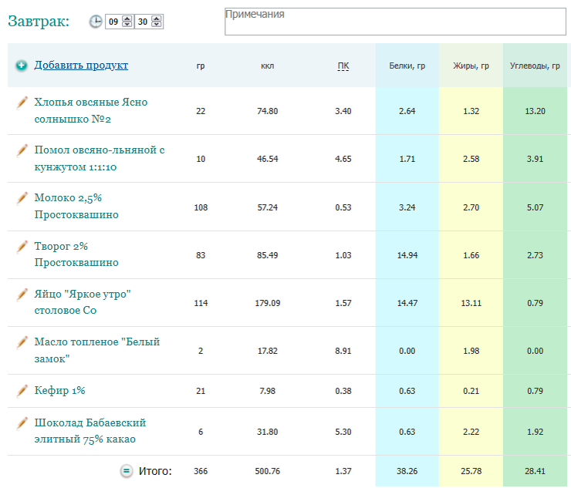Open Помол овсяно-льняной с кунжутом product
This screenshot has width=571, height=488.
100,158
